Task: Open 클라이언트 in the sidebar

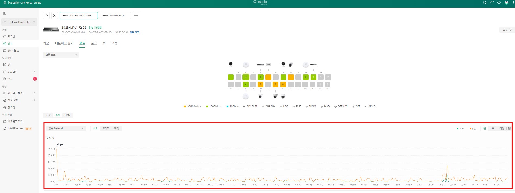Action: 14,51
